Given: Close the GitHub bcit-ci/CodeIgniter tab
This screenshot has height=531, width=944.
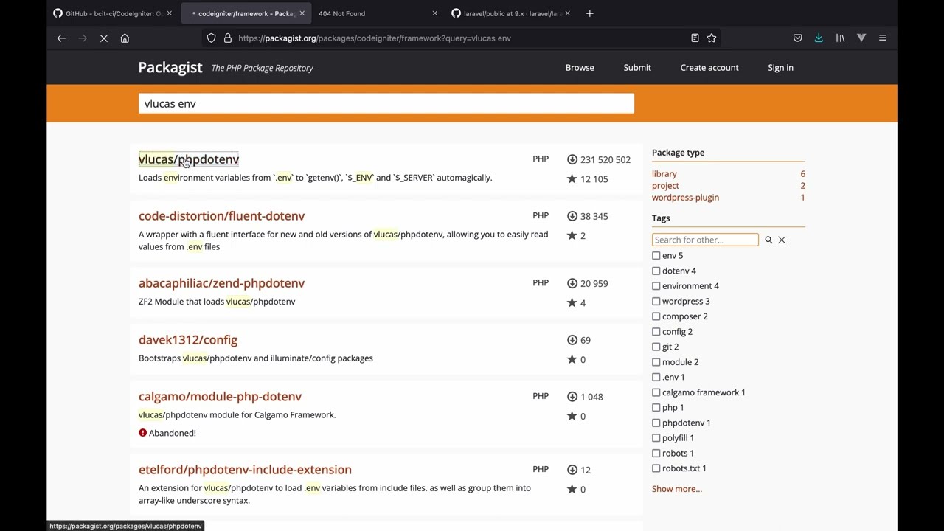Looking at the screenshot, I should point(169,13).
